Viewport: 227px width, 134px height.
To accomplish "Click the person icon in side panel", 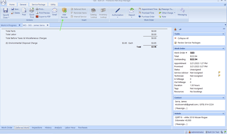I will tap(175, 29).
